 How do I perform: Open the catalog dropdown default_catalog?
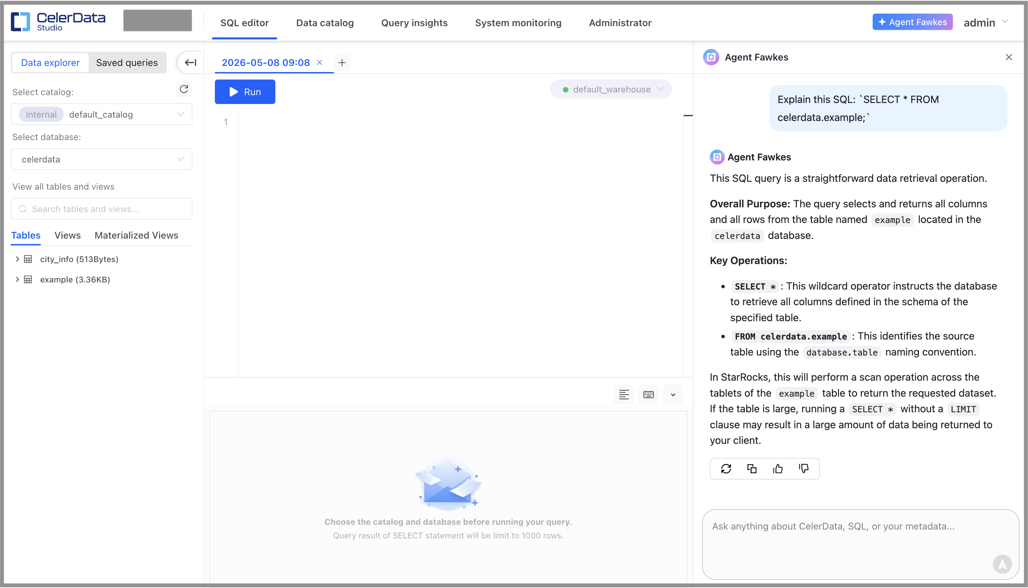pos(102,114)
